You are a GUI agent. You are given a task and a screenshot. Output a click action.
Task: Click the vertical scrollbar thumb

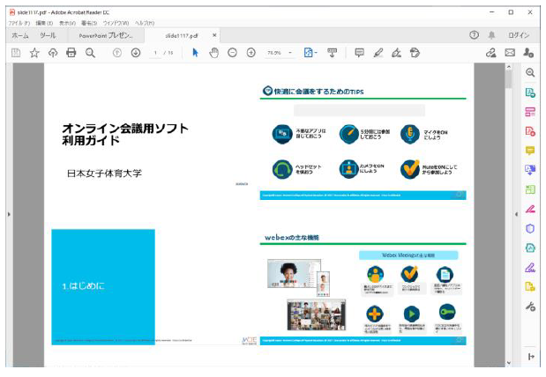509,78
